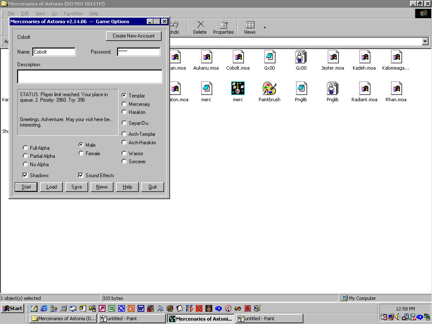Click the Quit button
This screenshot has height=324, width=432.
pyautogui.click(x=153, y=187)
